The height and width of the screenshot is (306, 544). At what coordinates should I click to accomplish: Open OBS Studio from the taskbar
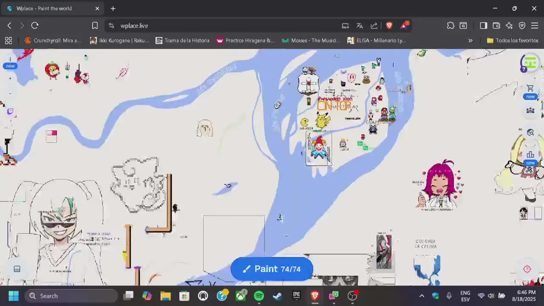[352, 296]
